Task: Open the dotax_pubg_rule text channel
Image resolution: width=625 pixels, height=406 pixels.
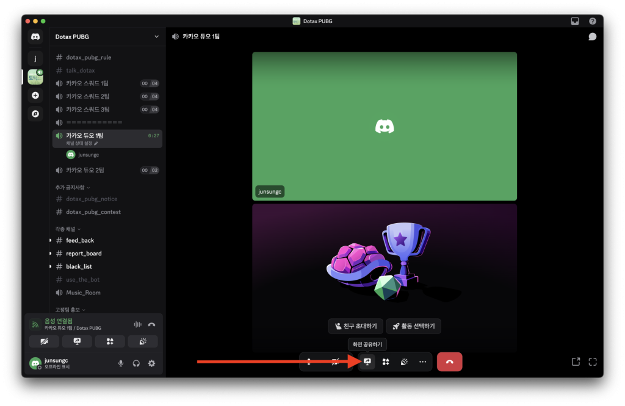Action: (x=89, y=57)
